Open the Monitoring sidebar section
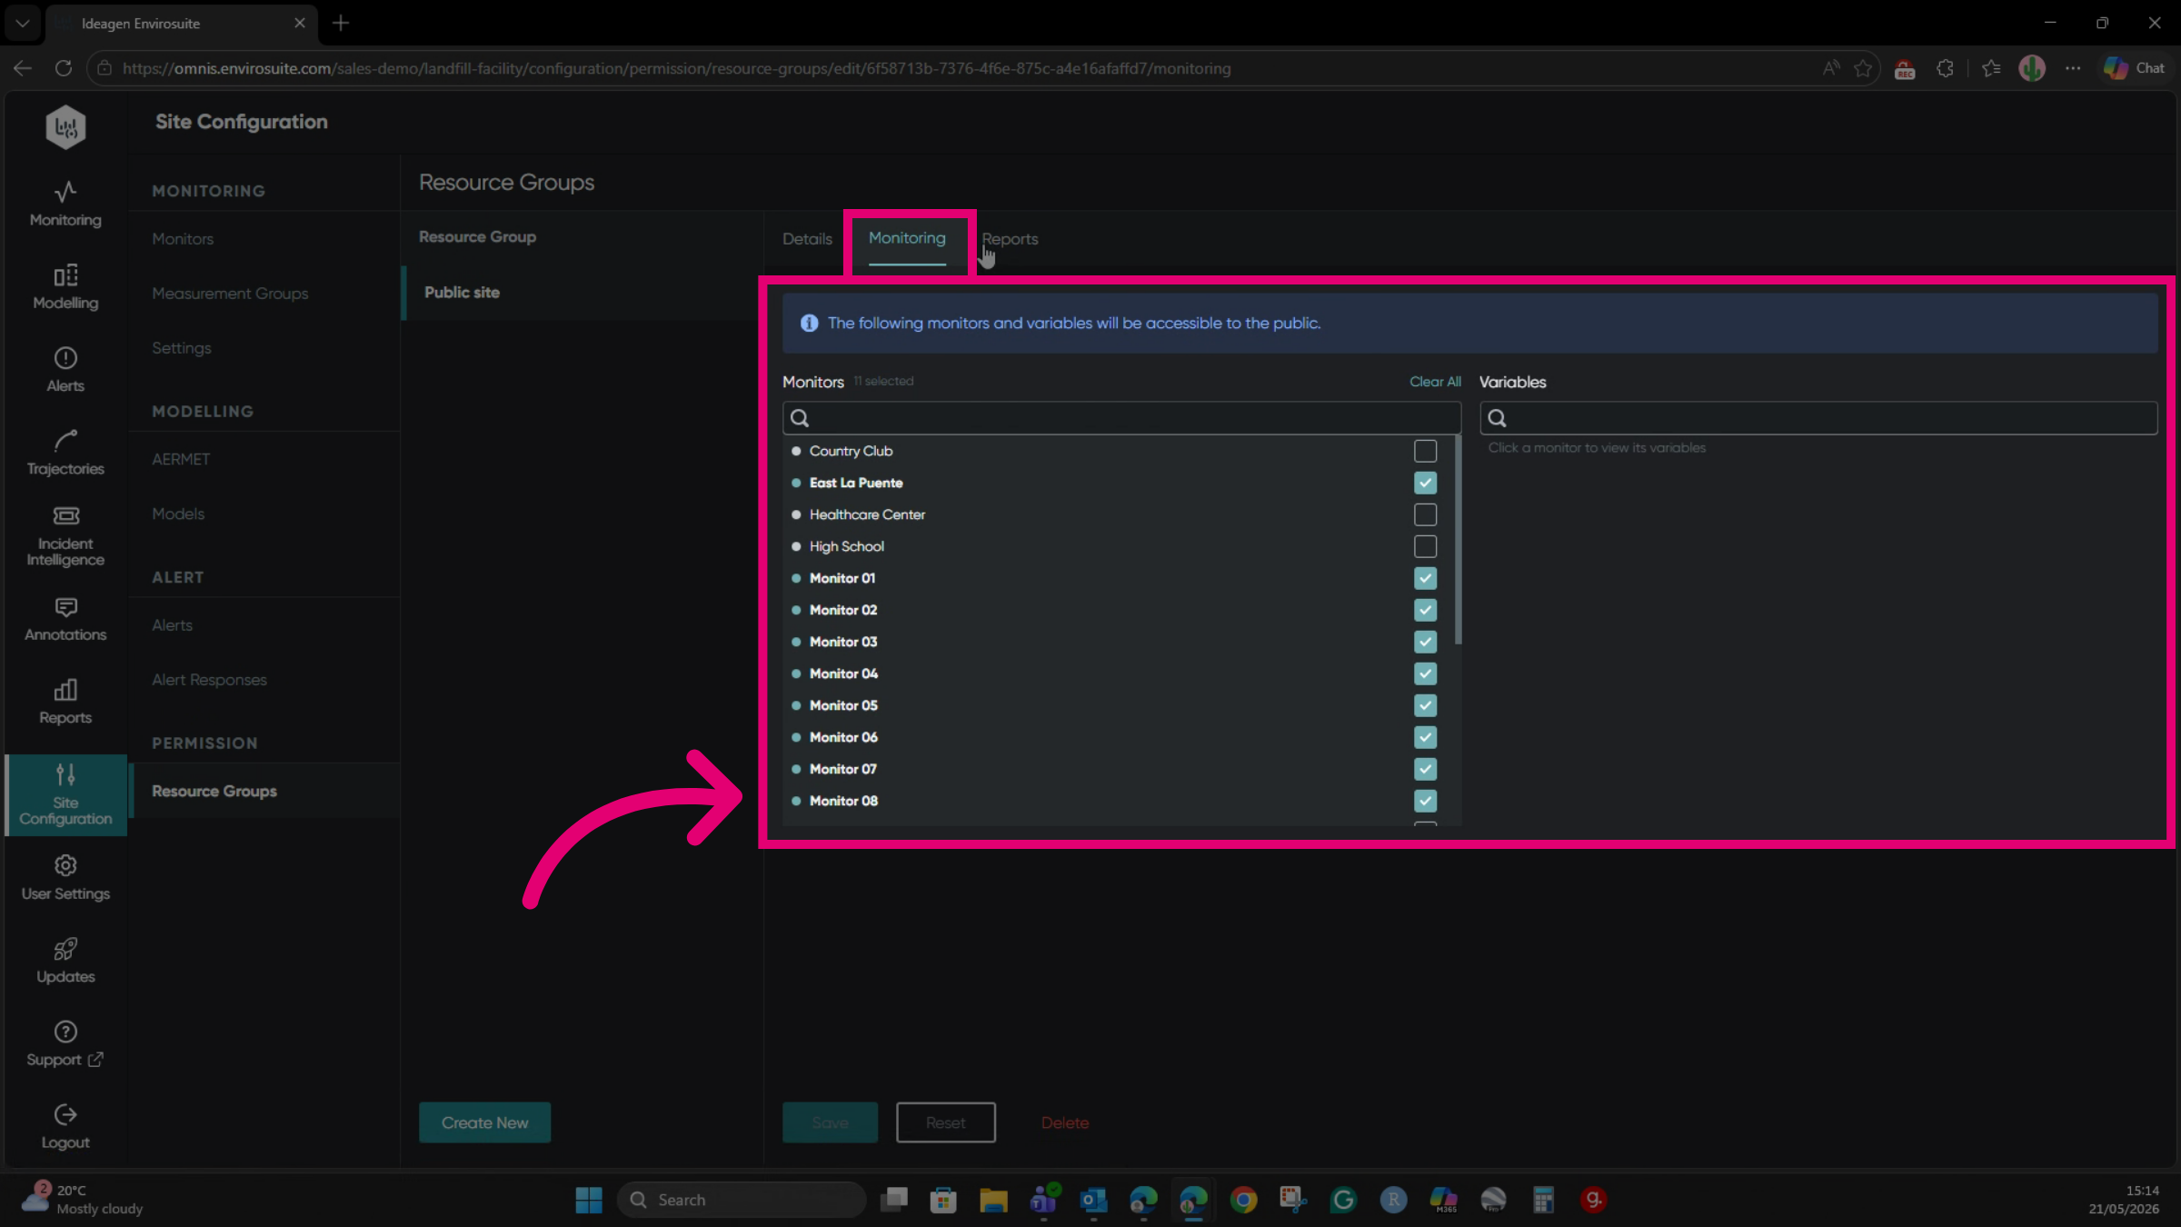Viewport: 2181px width, 1227px height. (65, 204)
